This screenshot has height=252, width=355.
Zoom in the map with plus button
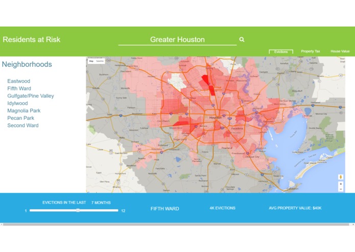tap(341, 184)
